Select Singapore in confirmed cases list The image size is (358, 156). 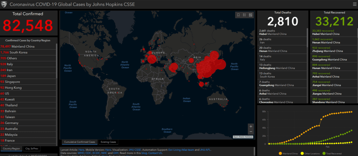click(x=28, y=82)
